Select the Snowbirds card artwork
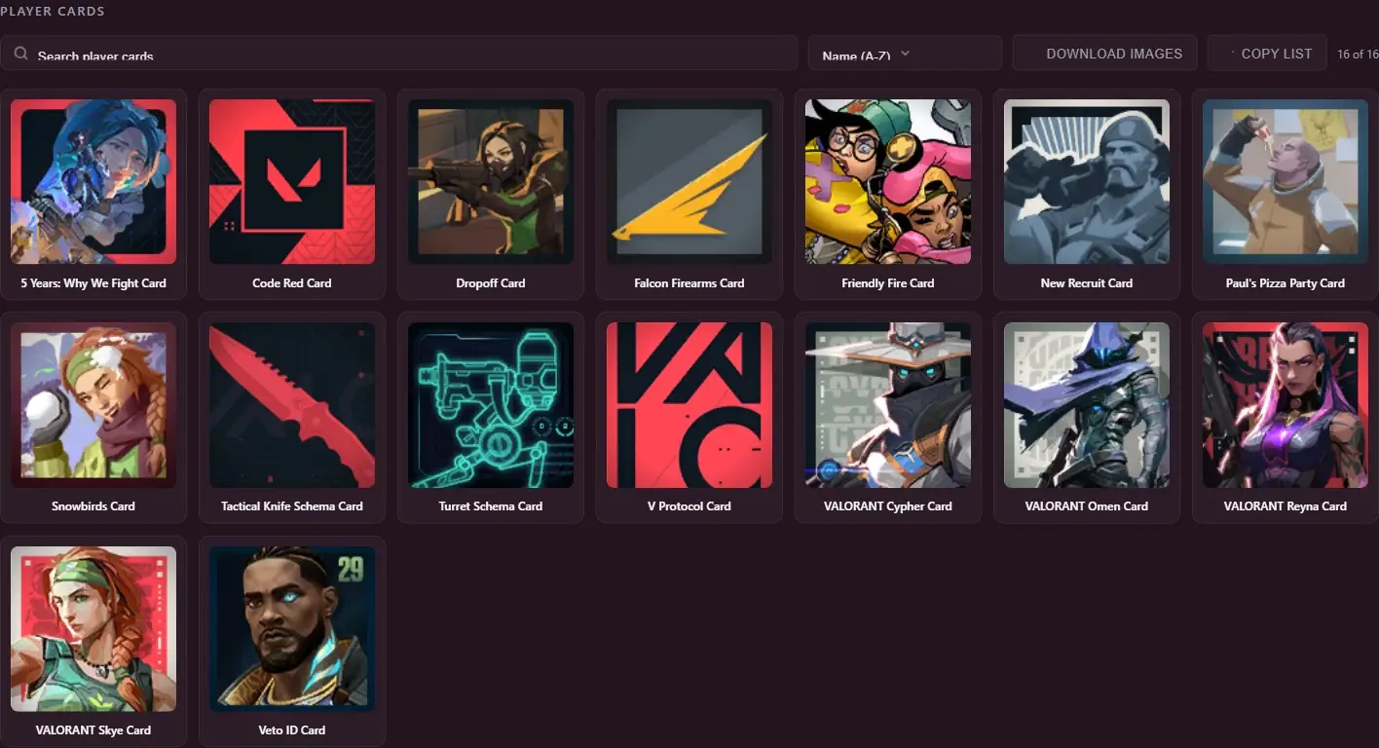The height and width of the screenshot is (748, 1379). point(93,405)
